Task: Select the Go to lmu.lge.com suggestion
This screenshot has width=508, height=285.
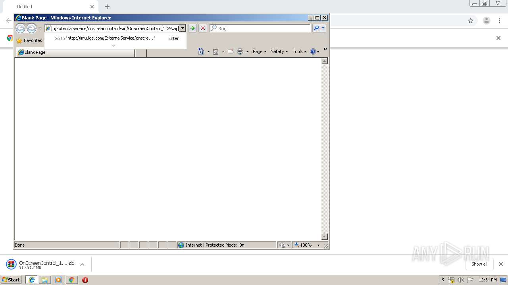Action: [x=115, y=38]
